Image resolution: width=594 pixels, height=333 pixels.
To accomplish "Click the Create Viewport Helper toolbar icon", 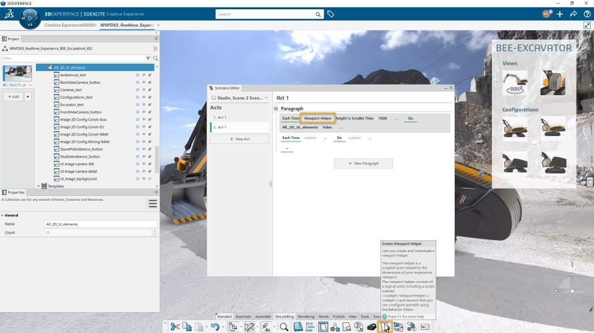I will tap(385, 327).
